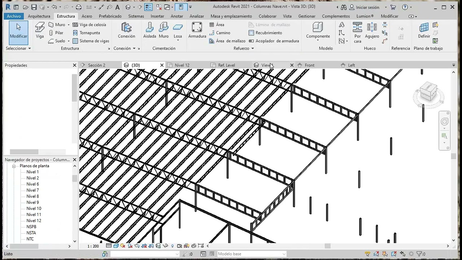Screen dimensions: 462x260
Task: Choose the Área de mallazo tool
Action: coord(227,41)
